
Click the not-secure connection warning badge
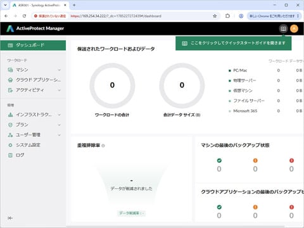click(x=50, y=16)
